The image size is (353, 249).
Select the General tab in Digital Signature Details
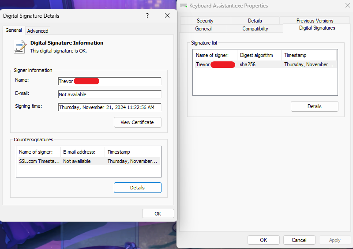pyautogui.click(x=14, y=30)
